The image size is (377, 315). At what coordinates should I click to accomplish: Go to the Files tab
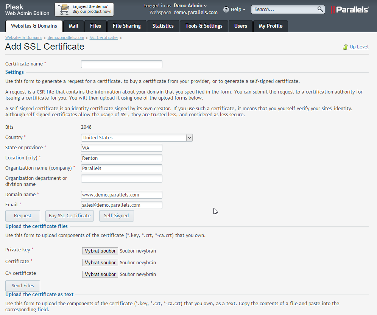click(95, 26)
